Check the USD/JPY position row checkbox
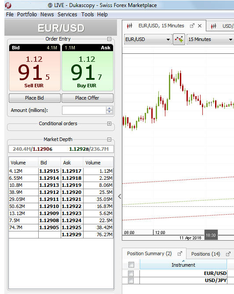 131,280
